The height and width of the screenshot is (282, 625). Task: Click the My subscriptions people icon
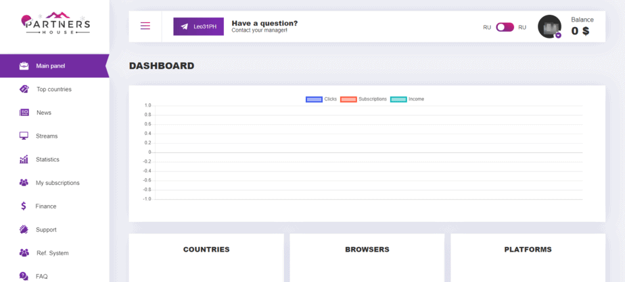[24, 183]
